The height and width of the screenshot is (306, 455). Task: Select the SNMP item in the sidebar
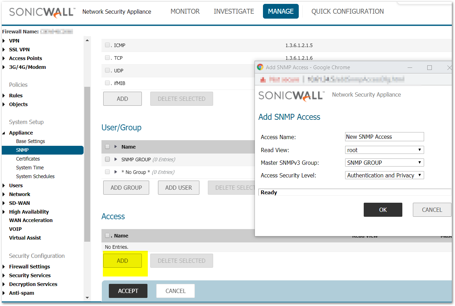coord(42,150)
